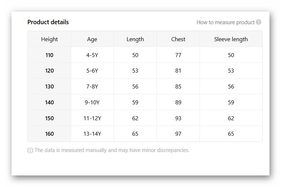Select the Height column header

(x=49, y=39)
